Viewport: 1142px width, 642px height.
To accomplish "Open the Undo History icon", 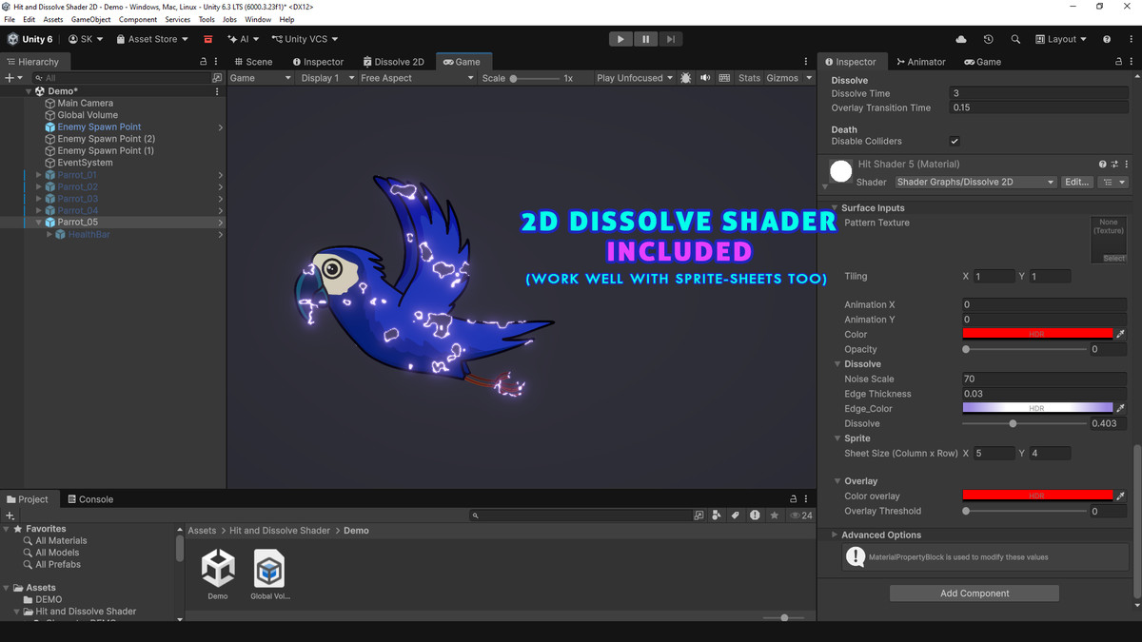I will [x=988, y=39].
